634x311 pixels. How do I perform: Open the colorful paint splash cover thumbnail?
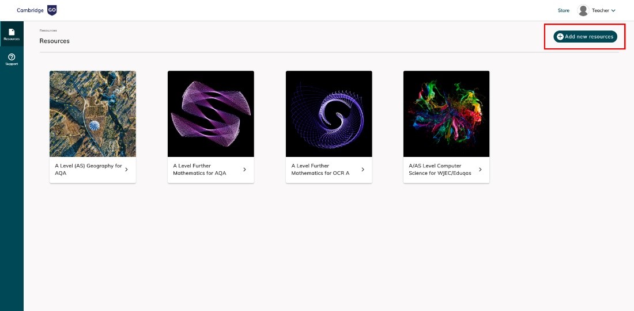[x=446, y=114]
